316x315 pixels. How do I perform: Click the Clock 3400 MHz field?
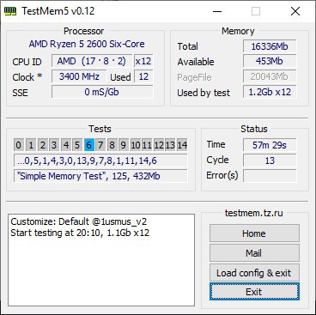coord(79,76)
